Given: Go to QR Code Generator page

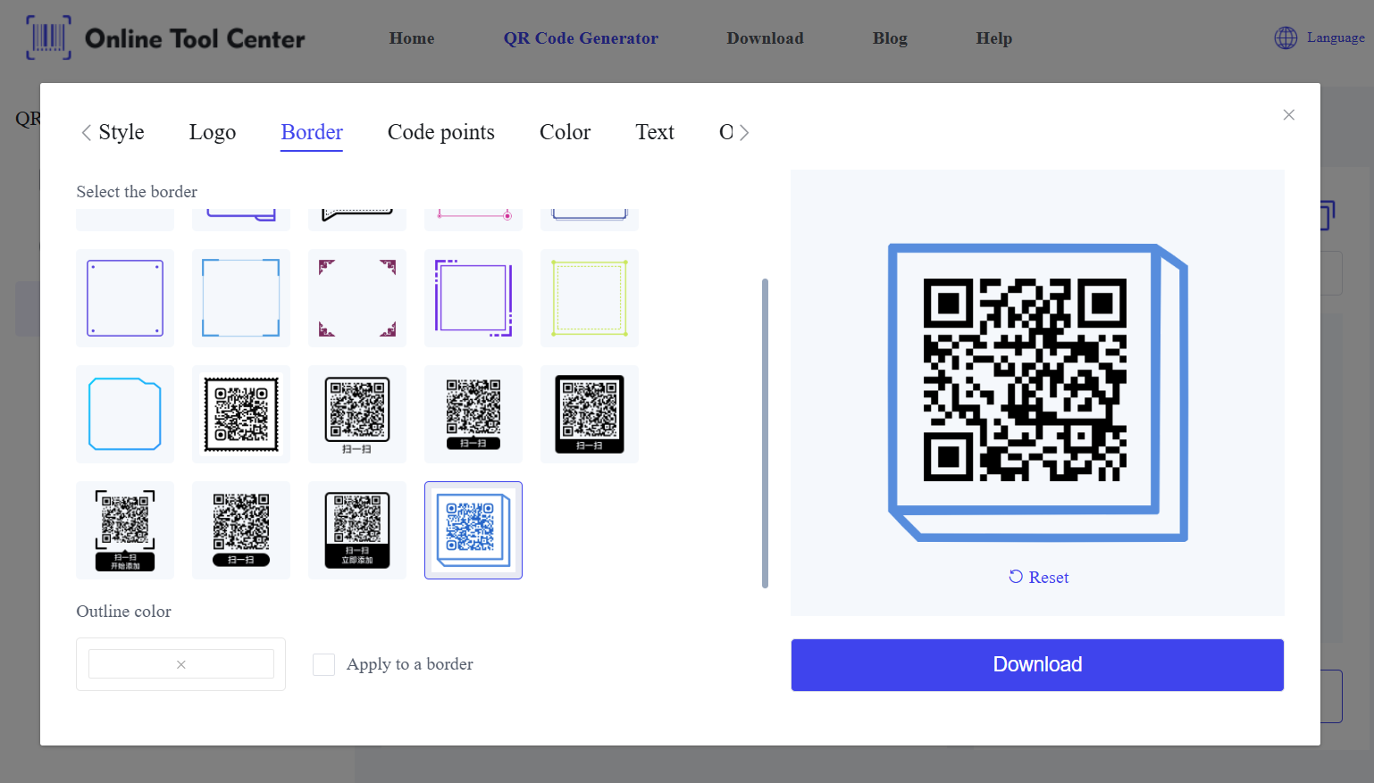Looking at the screenshot, I should click(581, 38).
